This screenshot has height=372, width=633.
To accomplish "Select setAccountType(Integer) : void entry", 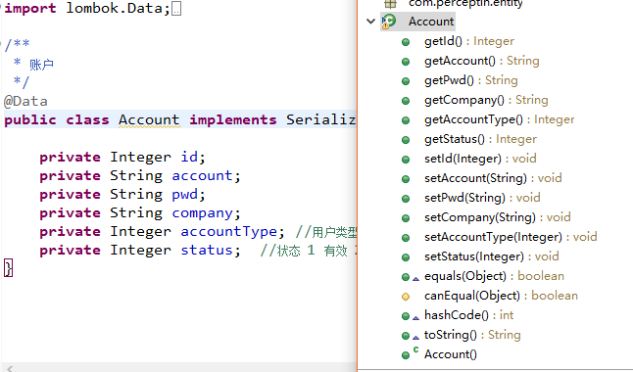I will pos(511,237).
